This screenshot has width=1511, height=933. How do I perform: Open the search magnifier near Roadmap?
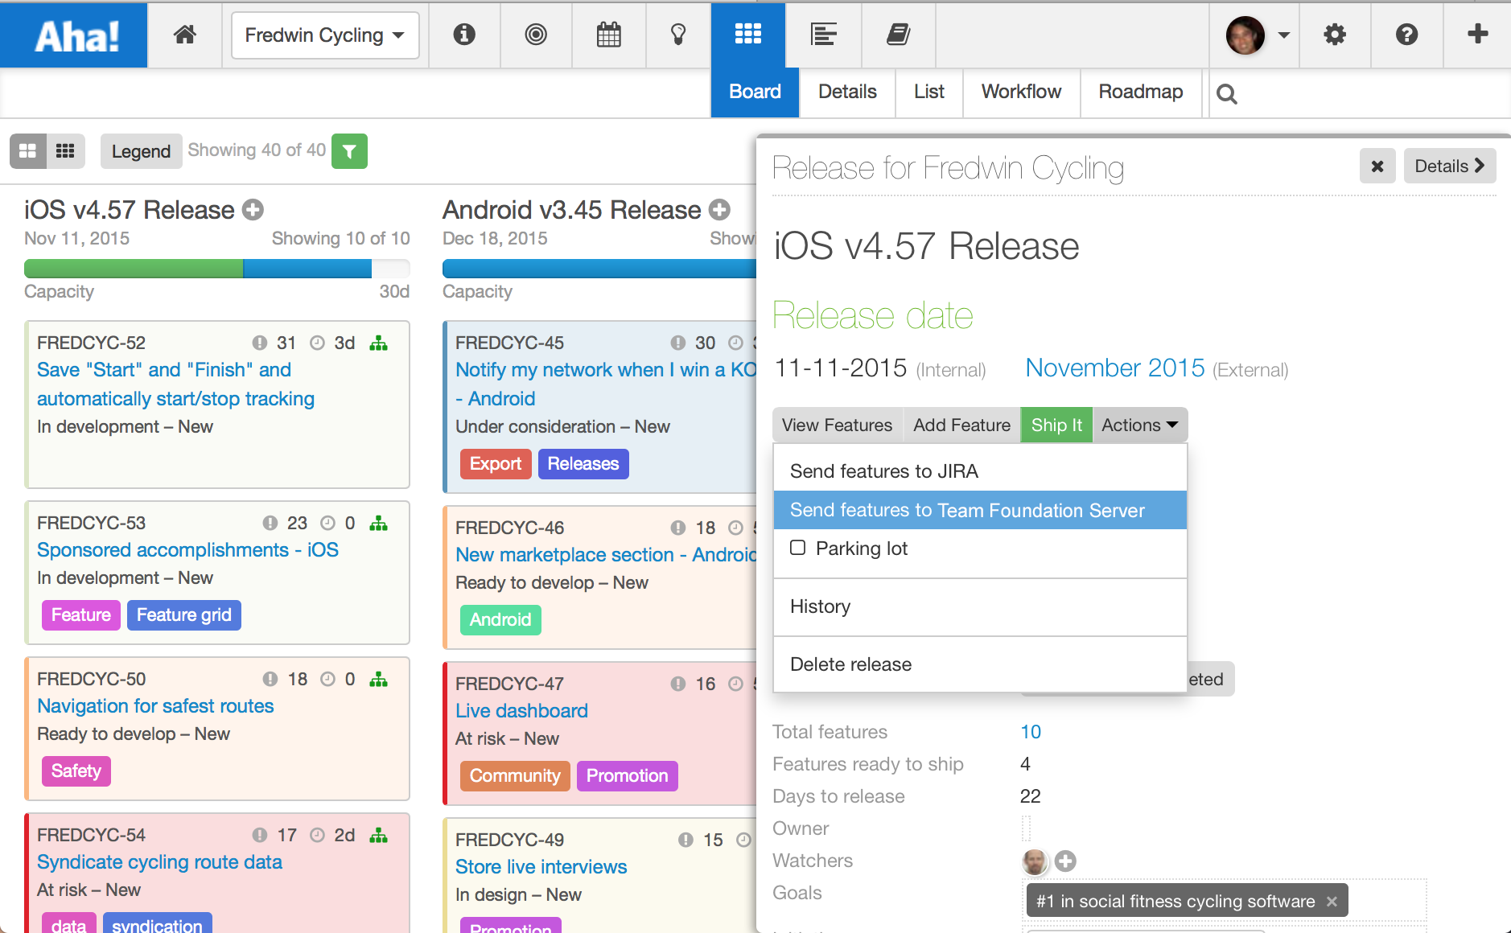[1227, 93]
